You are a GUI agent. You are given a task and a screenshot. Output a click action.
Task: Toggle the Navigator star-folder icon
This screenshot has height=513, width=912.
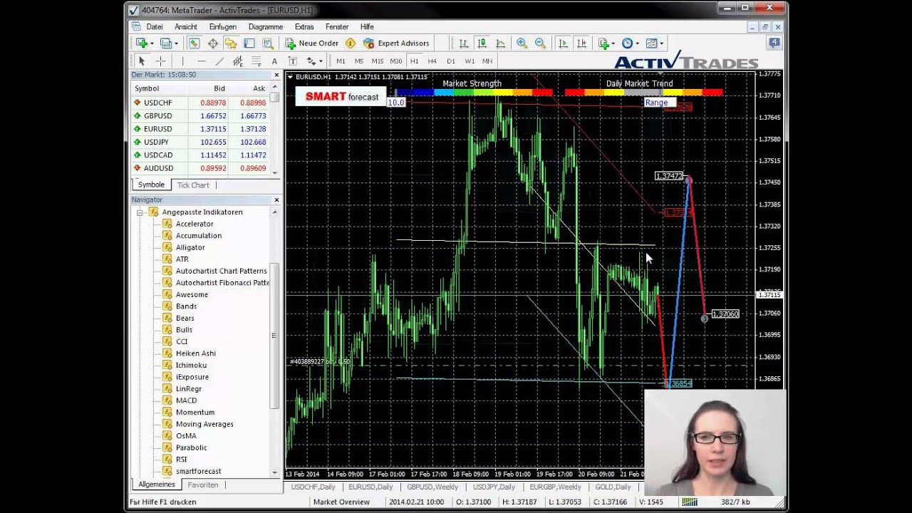coord(230,43)
